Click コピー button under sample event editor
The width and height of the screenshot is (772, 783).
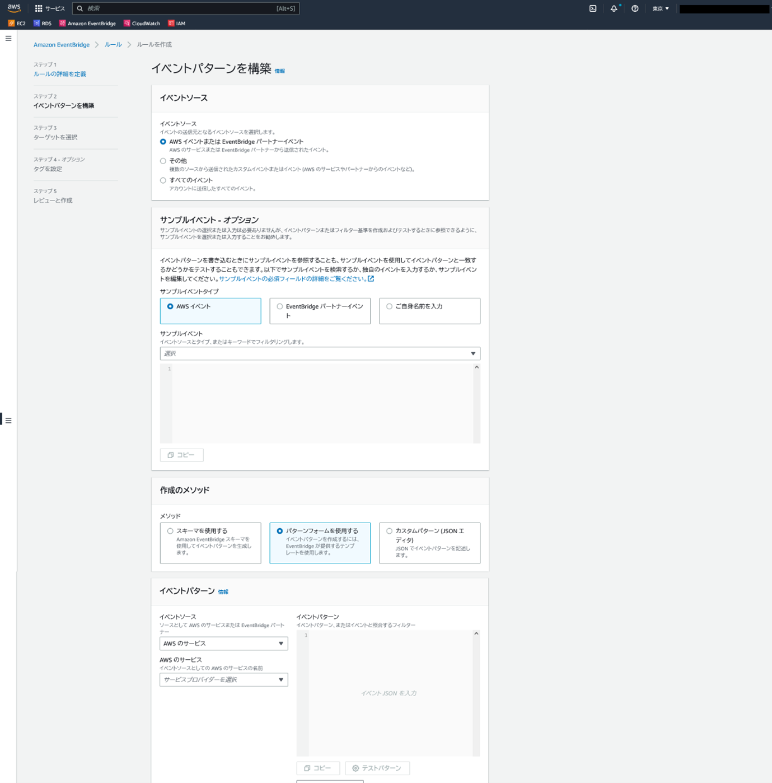coord(181,455)
